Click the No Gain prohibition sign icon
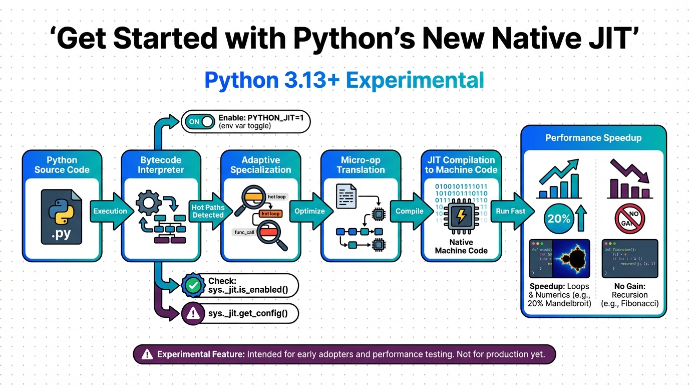 pyautogui.click(x=630, y=219)
